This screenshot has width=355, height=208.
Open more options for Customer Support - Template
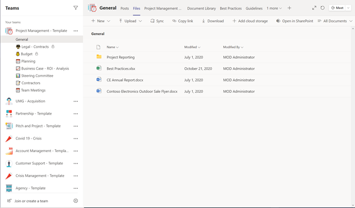click(x=76, y=164)
